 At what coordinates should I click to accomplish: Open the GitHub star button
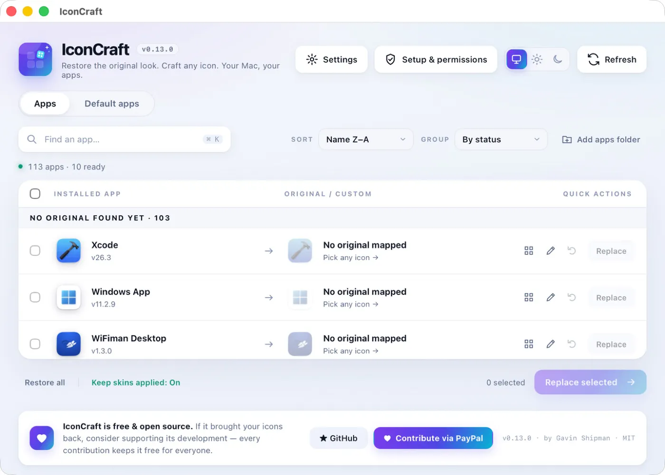tap(339, 438)
